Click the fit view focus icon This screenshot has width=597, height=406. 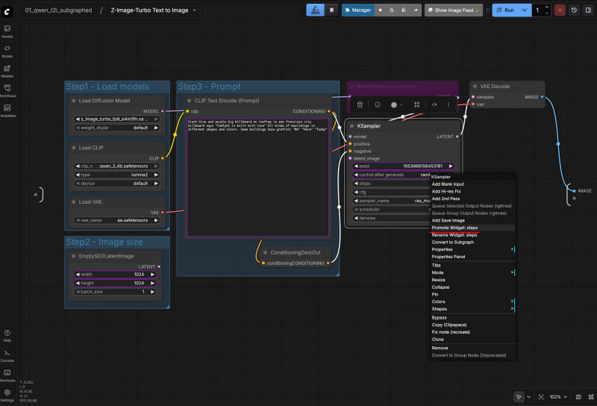pos(541,397)
